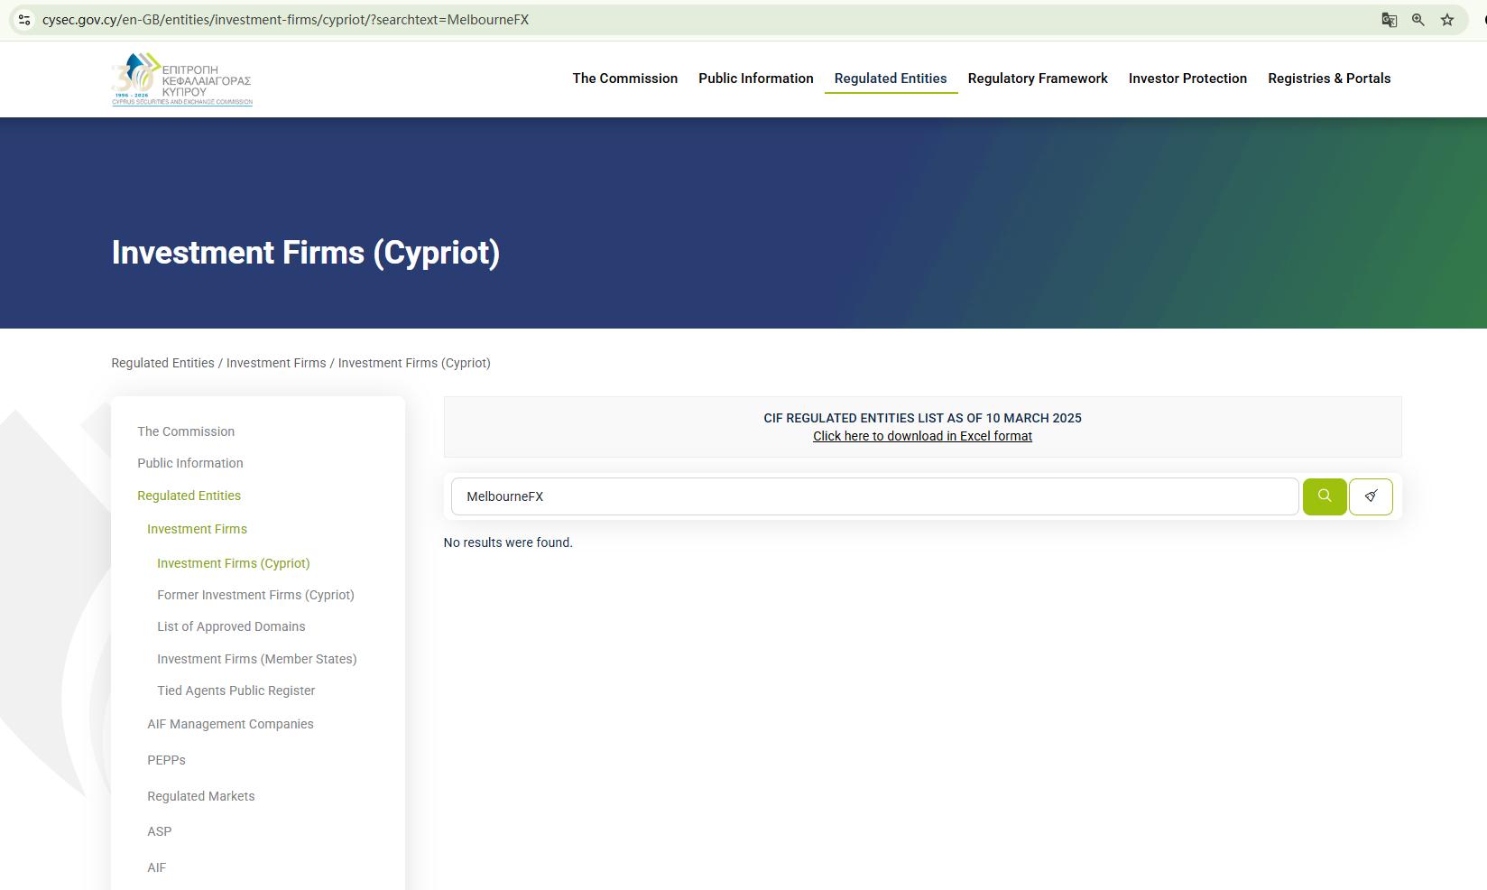Open AIF Management Companies in sidebar
The width and height of the screenshot is (1487, 890).
coord(230,724)
